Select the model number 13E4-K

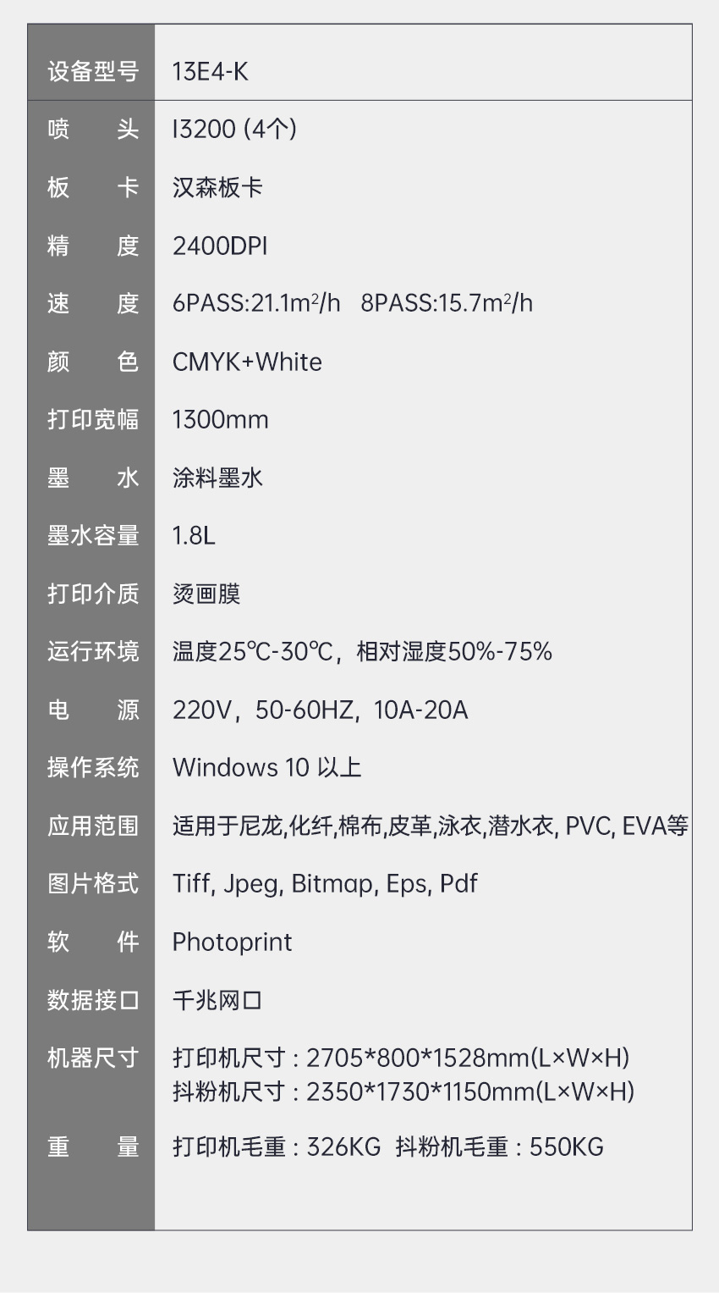pos(210,72)
